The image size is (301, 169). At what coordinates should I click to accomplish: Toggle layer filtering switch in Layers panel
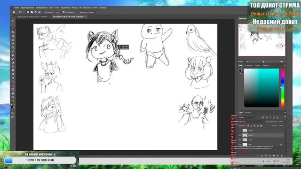pos(285,117)
